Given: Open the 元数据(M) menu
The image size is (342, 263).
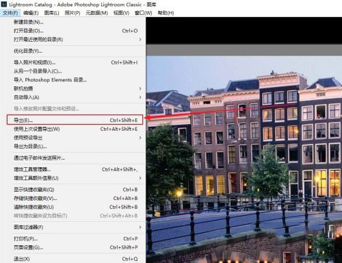Looking at the screenshot, I should pyautogui.click(x=96, y=13).
